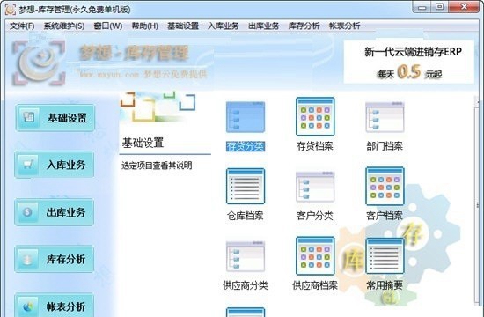Open the 帮助(H) menu
484x317 pixels.
pyautogui.click(x=145, y=26)
